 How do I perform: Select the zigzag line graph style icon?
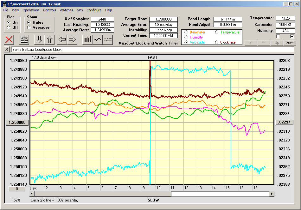click(x=98, y=39)
